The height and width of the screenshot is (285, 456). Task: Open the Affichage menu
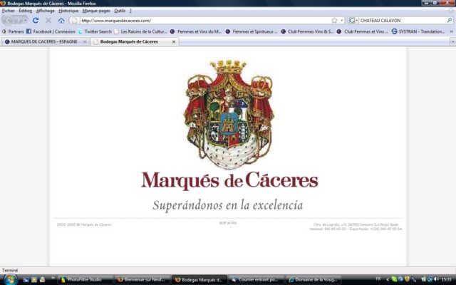pos(45,11)
